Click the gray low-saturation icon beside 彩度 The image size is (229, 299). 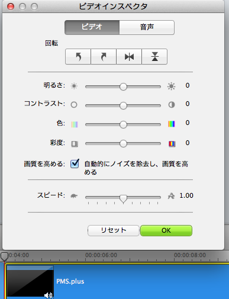click(75, 144)
